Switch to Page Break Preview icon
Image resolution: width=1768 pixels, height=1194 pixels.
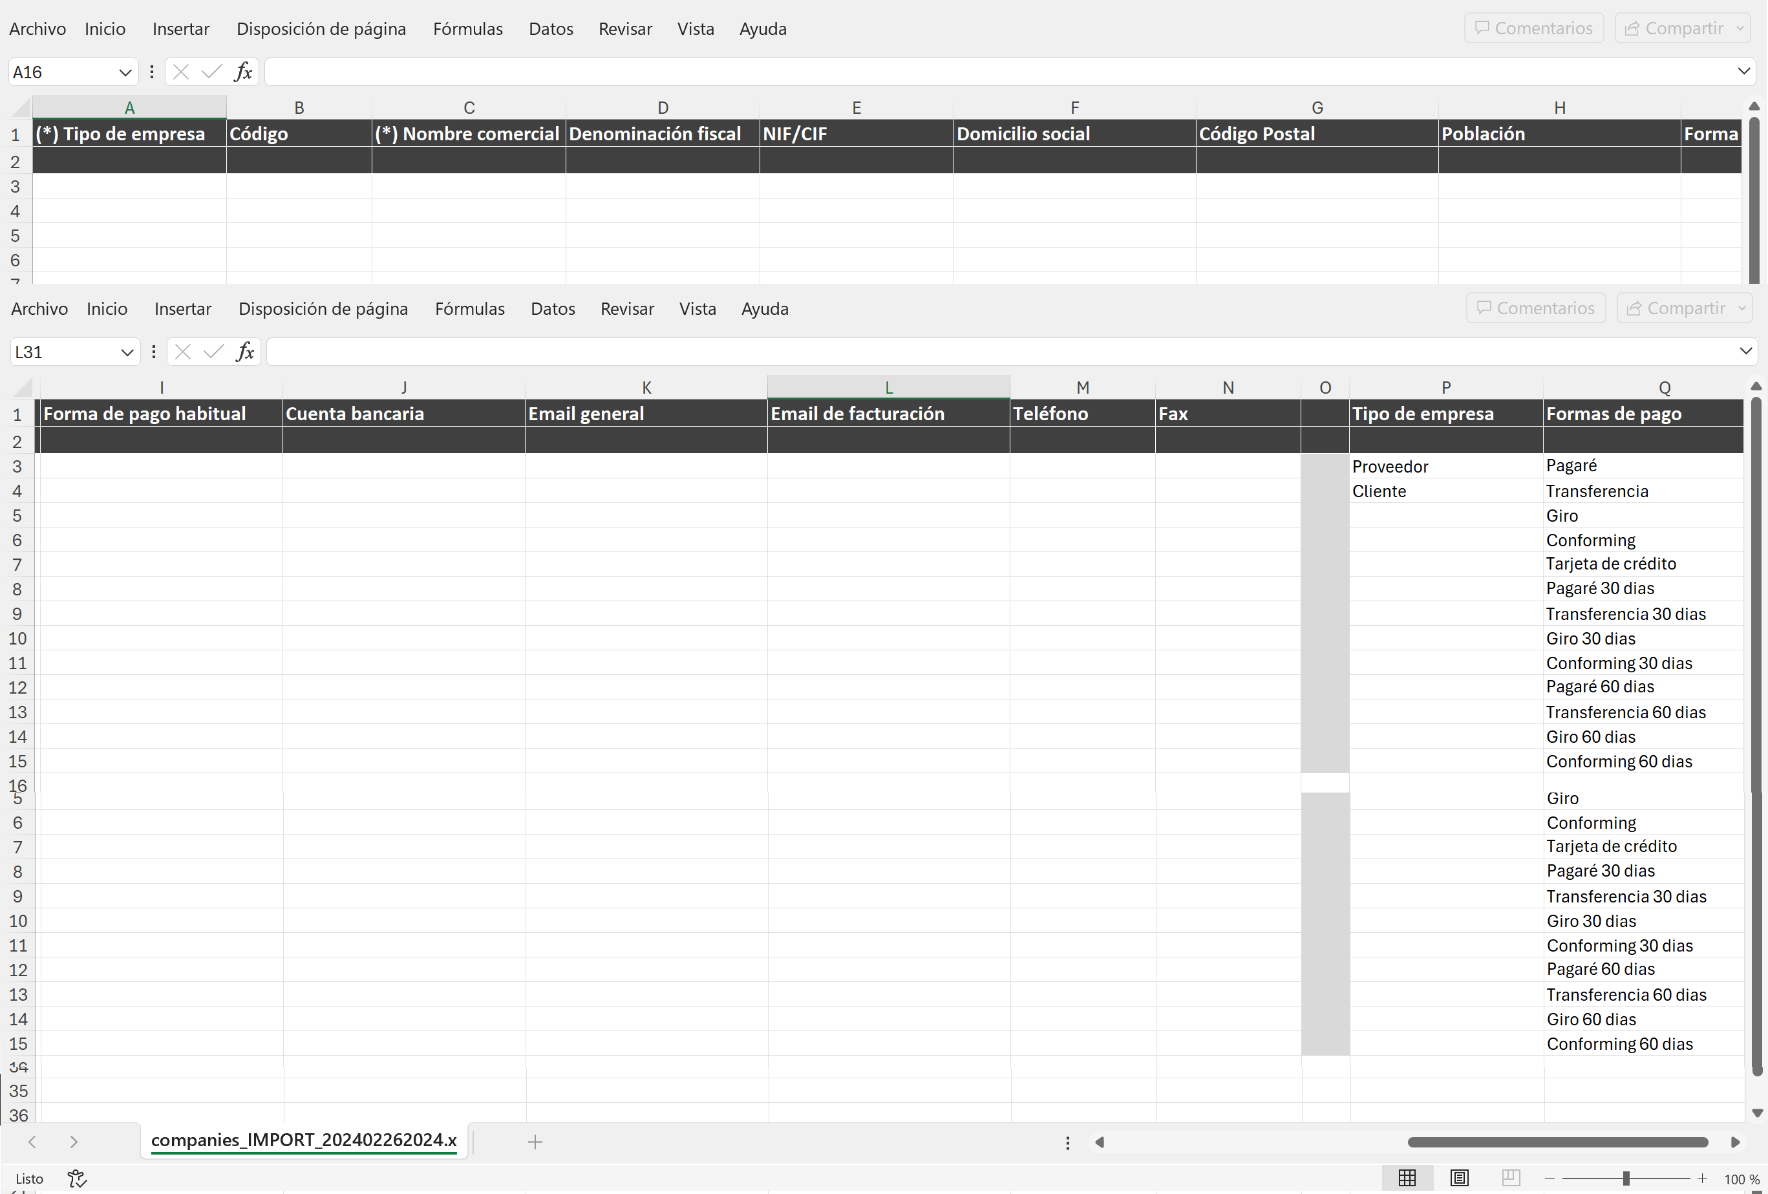[x=1510, y=1178]
